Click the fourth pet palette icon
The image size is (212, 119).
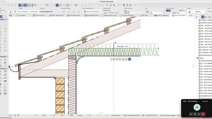coord(123,59)
